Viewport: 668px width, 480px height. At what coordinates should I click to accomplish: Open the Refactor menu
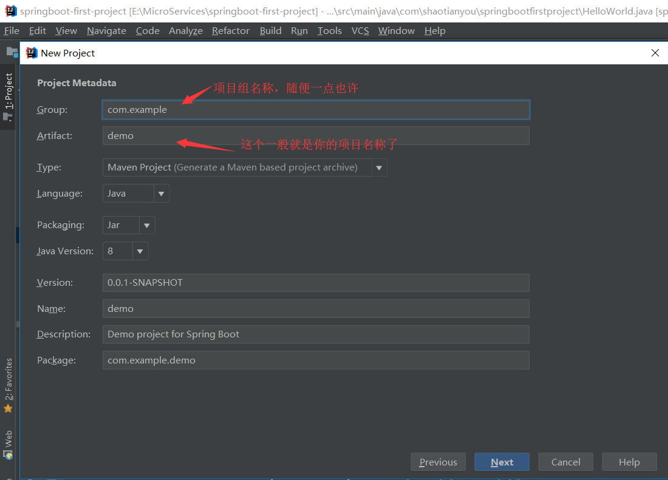point(231,30)
